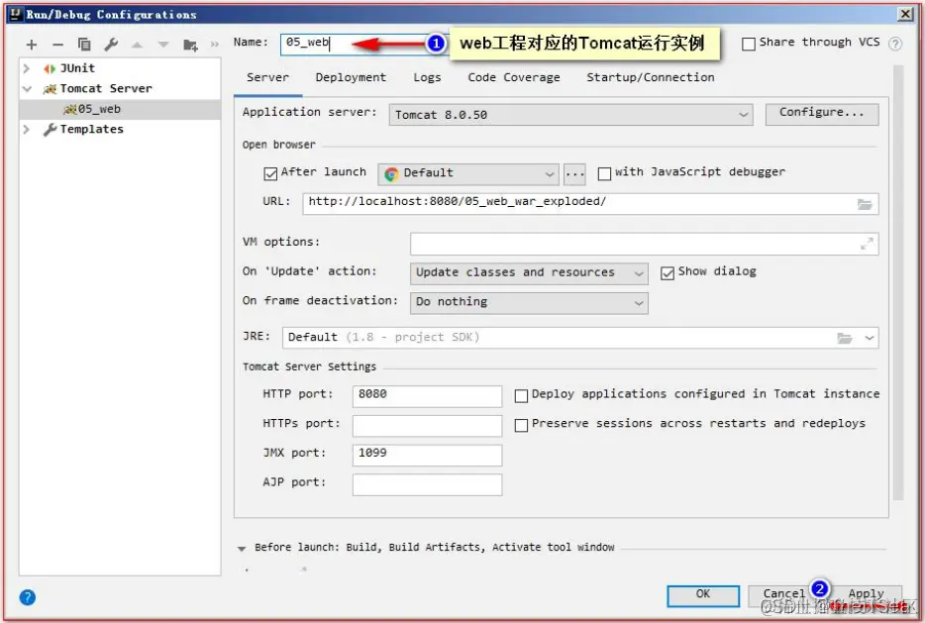The image size is (925, 623).
Task: Open the On frame deactivation dropdown
Action: (529, 303)
